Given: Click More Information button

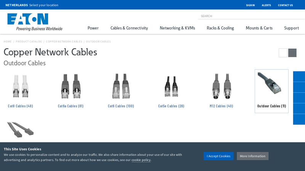Looking at the screenshot, I should 252,156.
